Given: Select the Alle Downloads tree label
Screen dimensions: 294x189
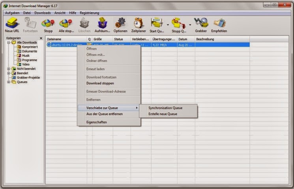Looking at the screenshot, I should [27, 43].
